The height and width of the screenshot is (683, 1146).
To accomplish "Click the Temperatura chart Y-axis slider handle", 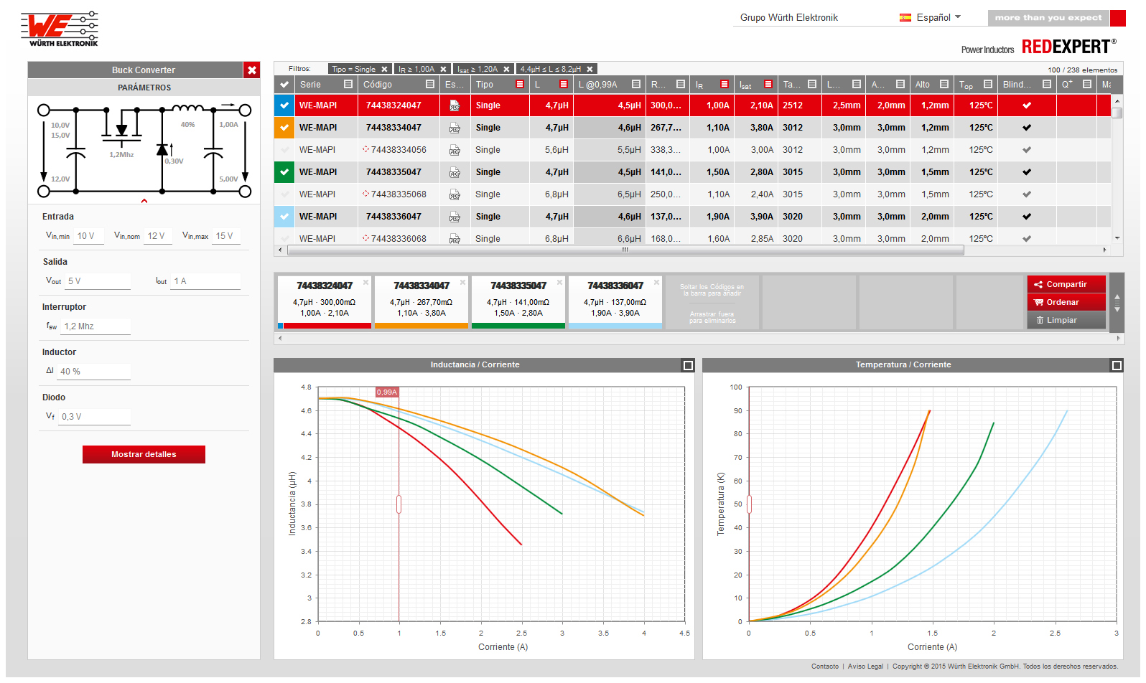I will pyautogui.click(x=749, y=504).
